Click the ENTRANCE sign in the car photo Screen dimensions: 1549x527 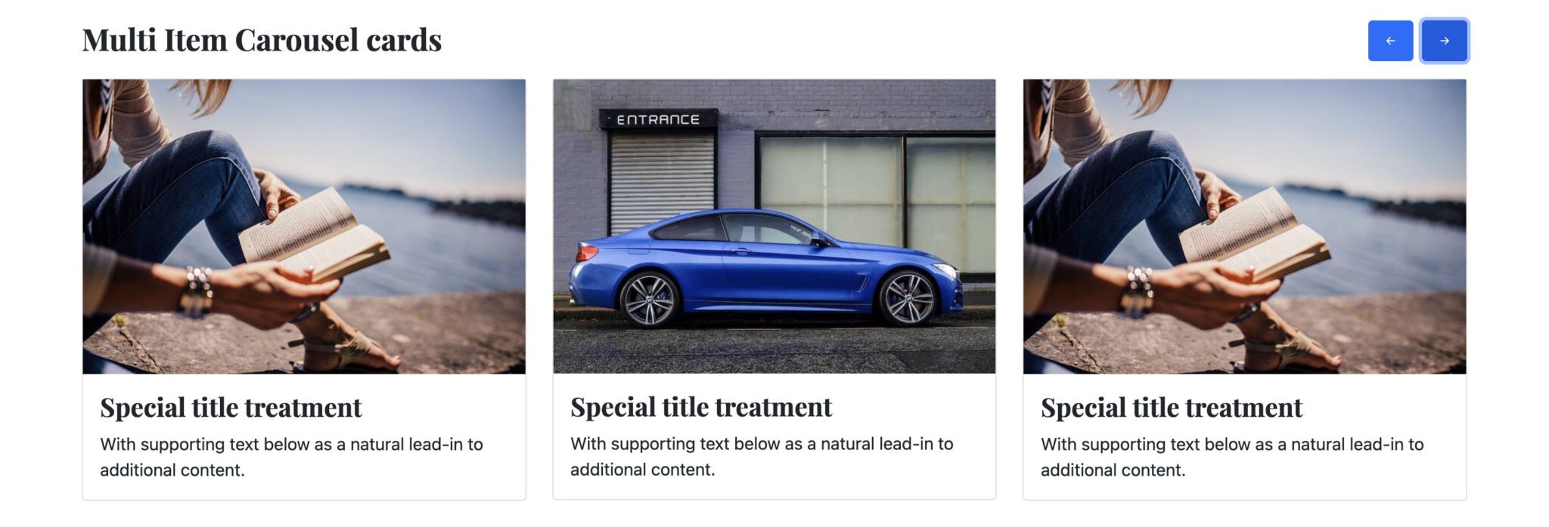658,119
